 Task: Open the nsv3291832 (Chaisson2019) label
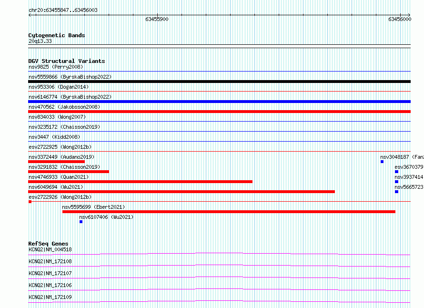tap(64, 167)
